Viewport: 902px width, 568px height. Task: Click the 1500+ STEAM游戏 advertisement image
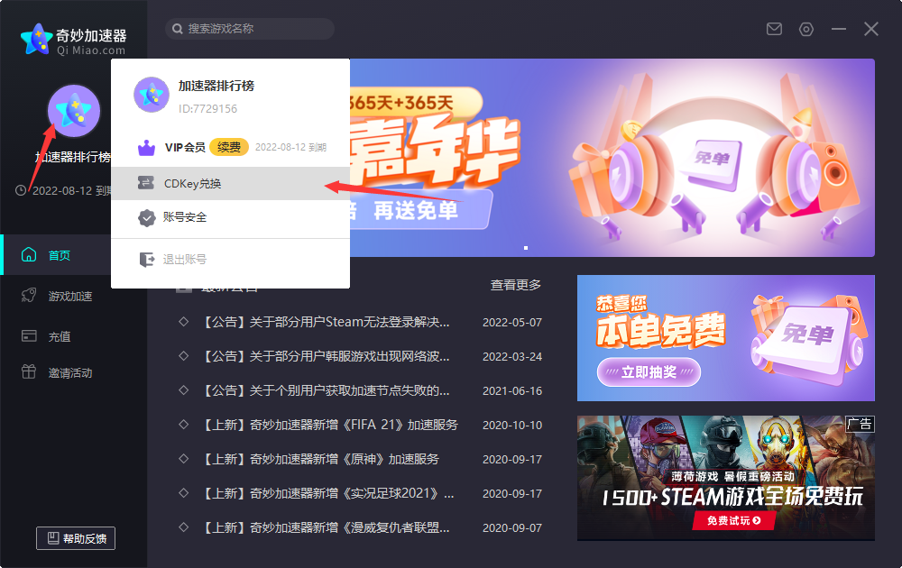click(x=726, y=479)
